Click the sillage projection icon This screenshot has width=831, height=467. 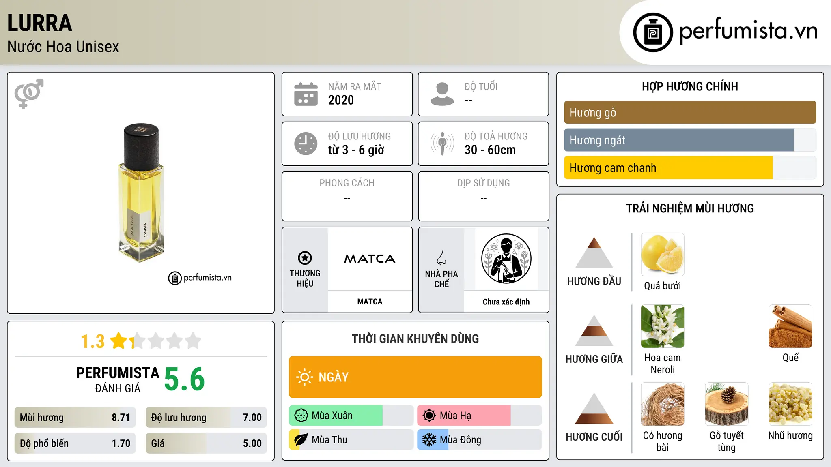click(x=442, y=144)
